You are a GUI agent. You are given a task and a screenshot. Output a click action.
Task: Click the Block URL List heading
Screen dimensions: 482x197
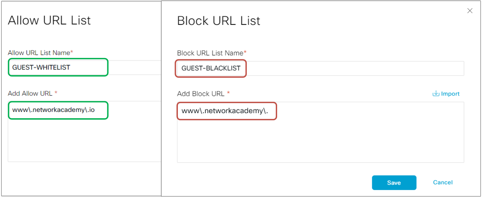tap(218, 21)
